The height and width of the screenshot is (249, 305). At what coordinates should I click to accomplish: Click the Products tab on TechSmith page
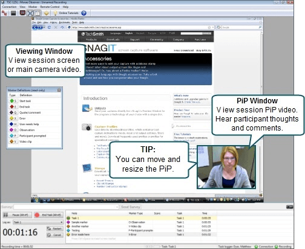pos(91,39)
